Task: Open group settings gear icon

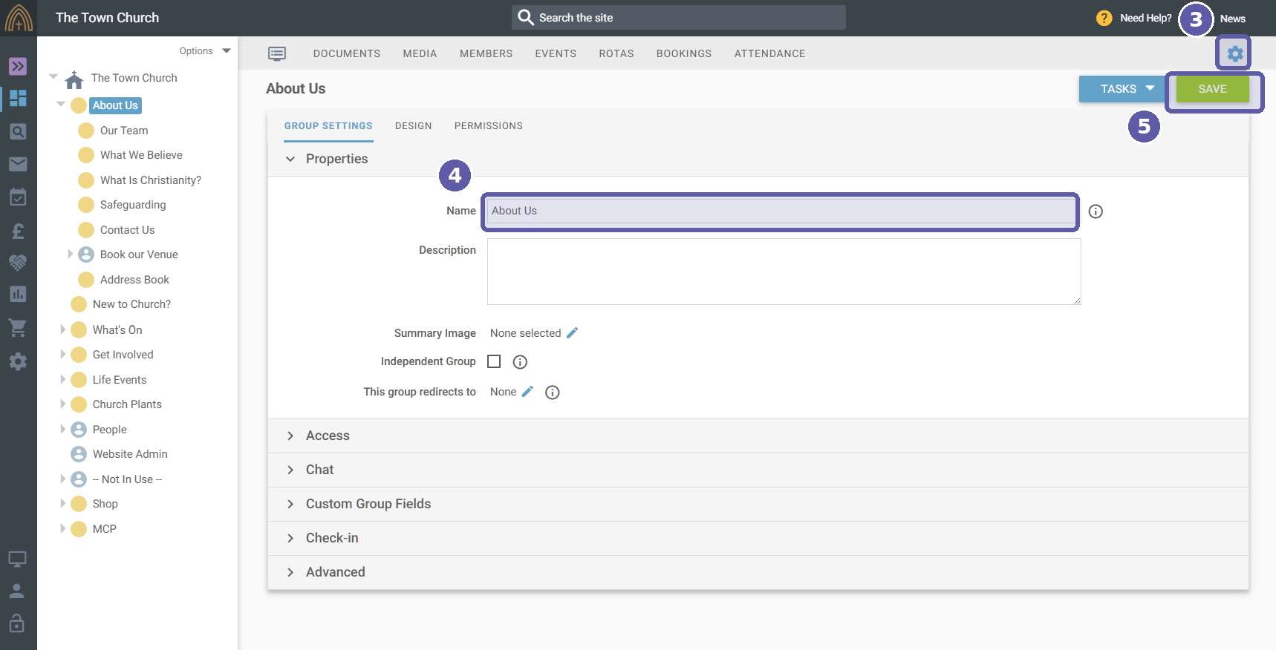Action: (x=1234, y=53)
